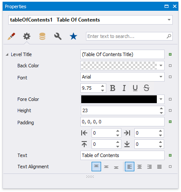This screenshot has height=192, width=181.
Task: Open the tableOfContents1 component selector dropdown
Action: 169,20
